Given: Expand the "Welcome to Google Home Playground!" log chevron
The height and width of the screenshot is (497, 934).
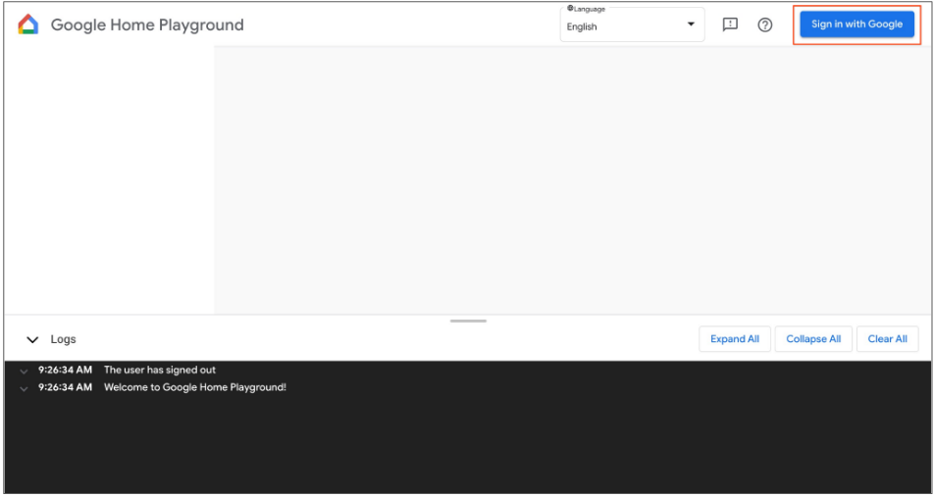Looking at the screenshot, I should point(24,388).
